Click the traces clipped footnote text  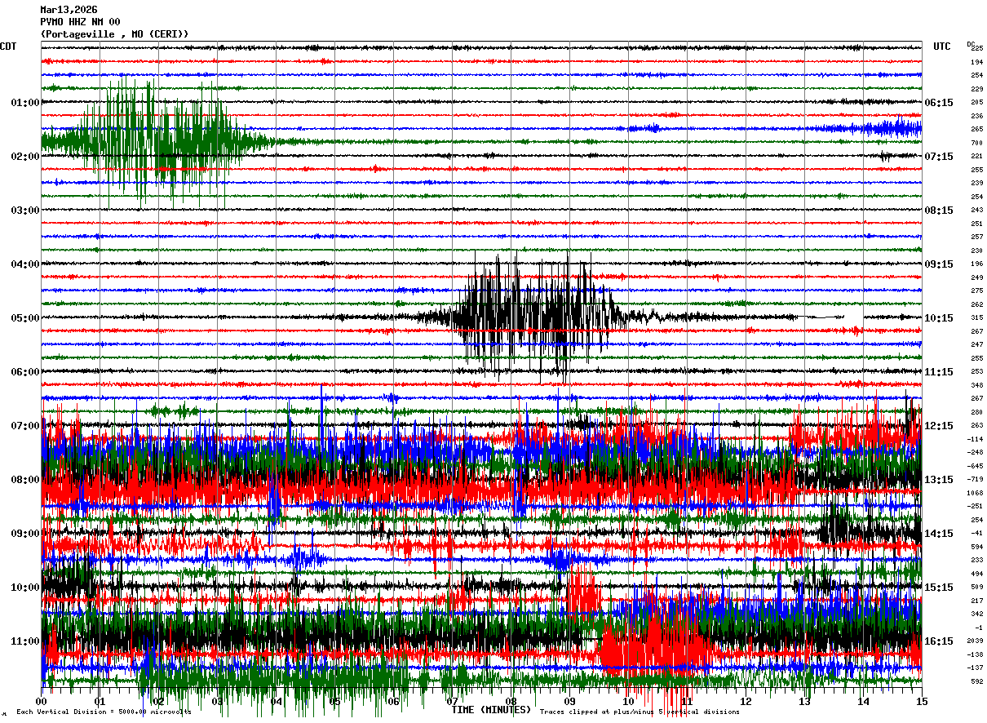click(x=640, y=712)
